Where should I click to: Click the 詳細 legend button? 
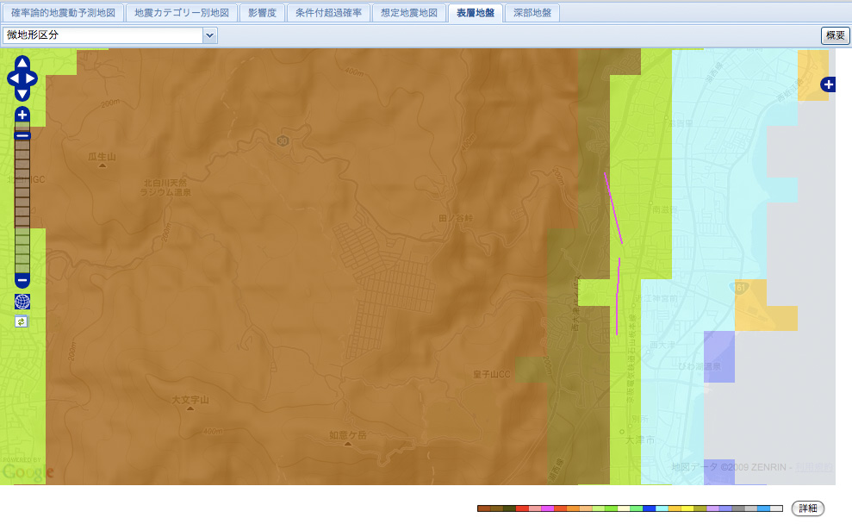pos(808,508)
